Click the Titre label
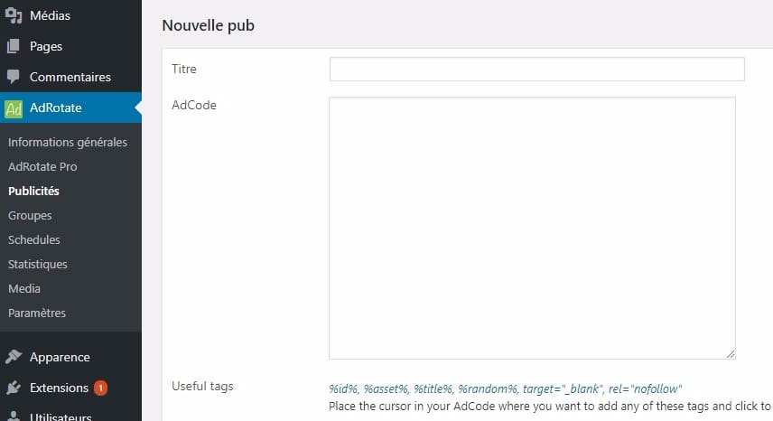The width and height of the screenshot is (773, 421). 184,69
